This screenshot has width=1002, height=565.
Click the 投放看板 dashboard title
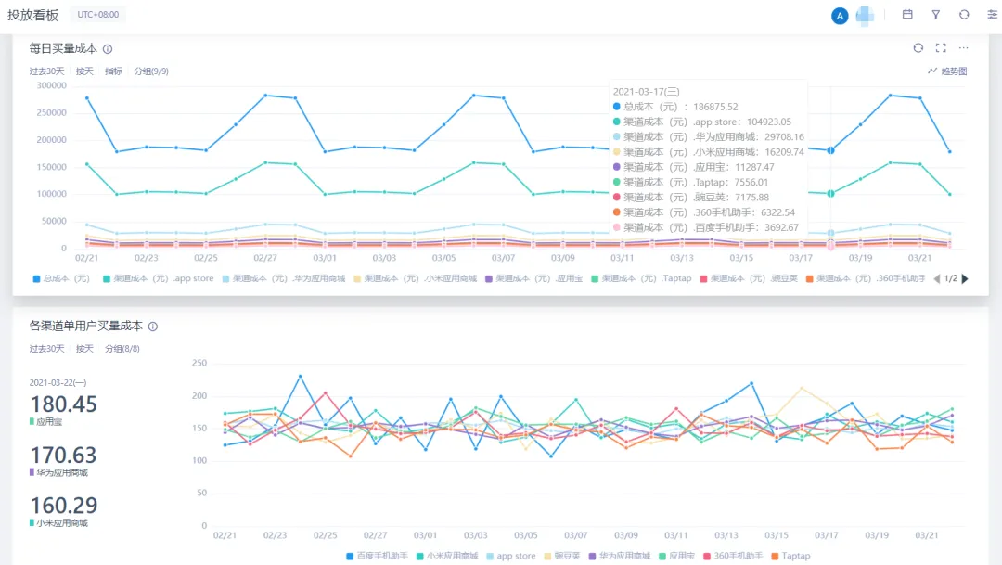click(33, 15)
